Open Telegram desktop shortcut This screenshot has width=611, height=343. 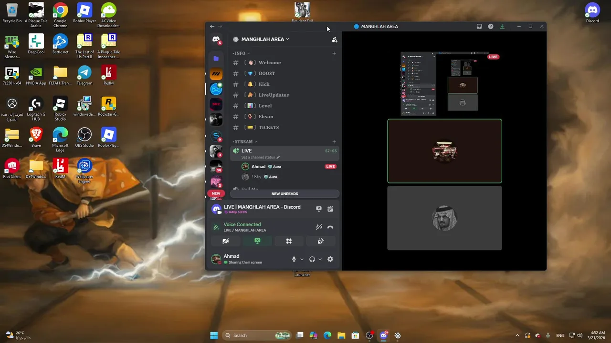click(x=84, y=75)
